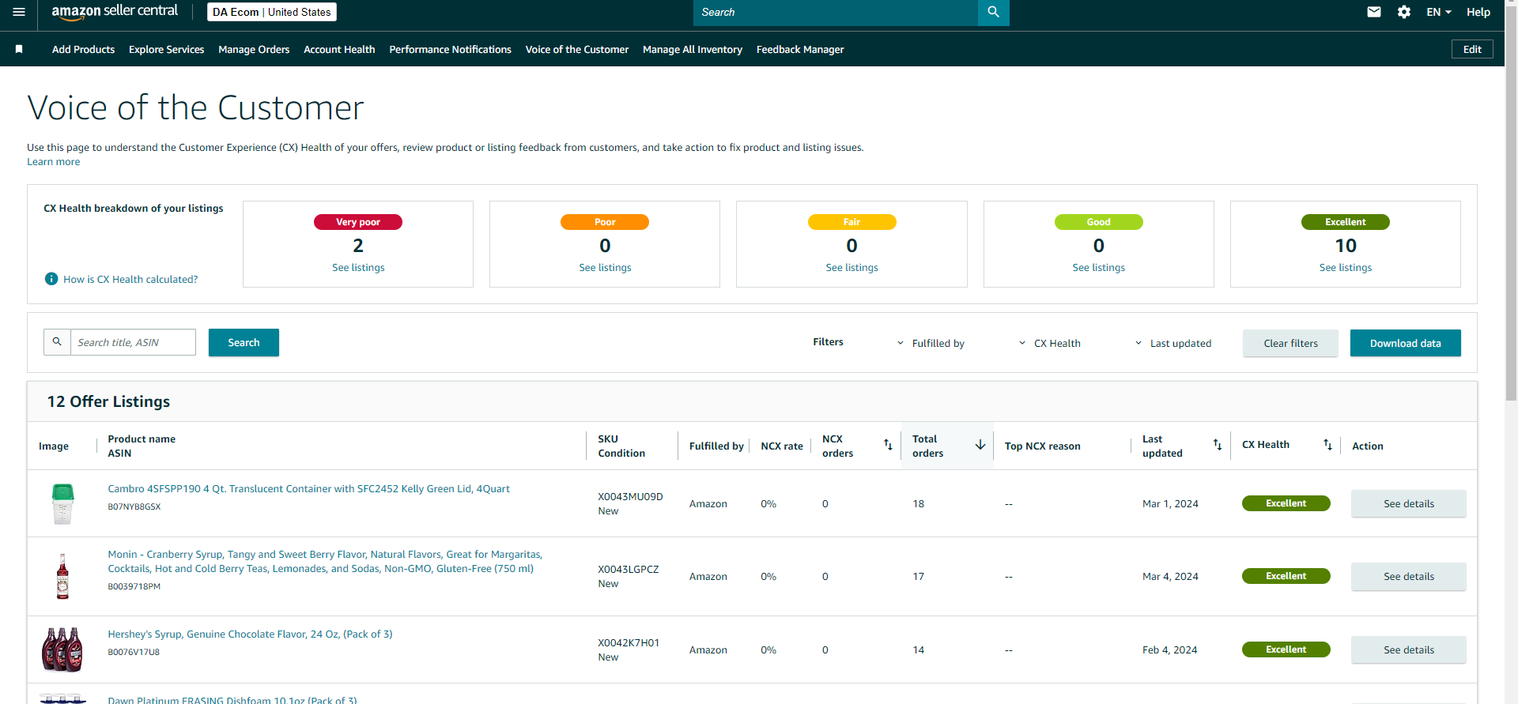Click Download data button
The height and width of the screenshot is (704, 1518).
click(x=1405, y=343)
